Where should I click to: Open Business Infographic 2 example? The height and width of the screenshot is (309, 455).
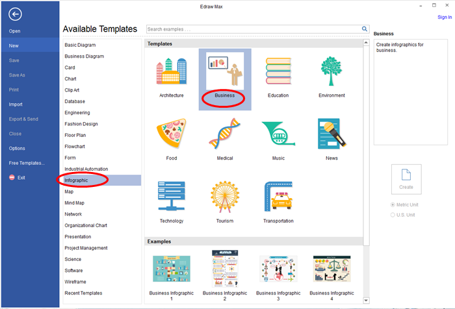tap(225, 269)
